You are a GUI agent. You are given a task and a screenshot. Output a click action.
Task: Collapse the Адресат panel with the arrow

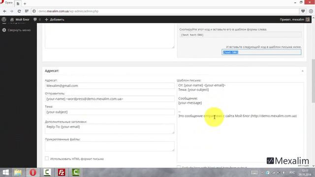click(302, 71)
